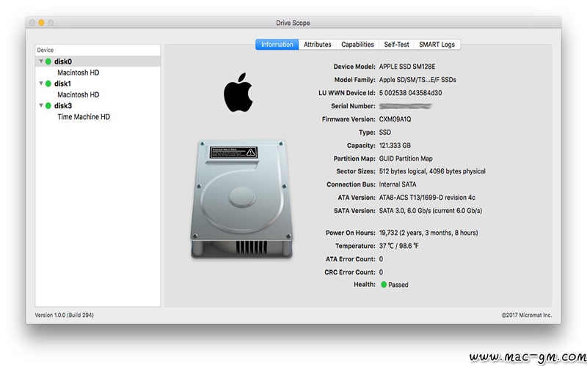
Task: Click the green status dot of disk1
Action: click(48, 83)
